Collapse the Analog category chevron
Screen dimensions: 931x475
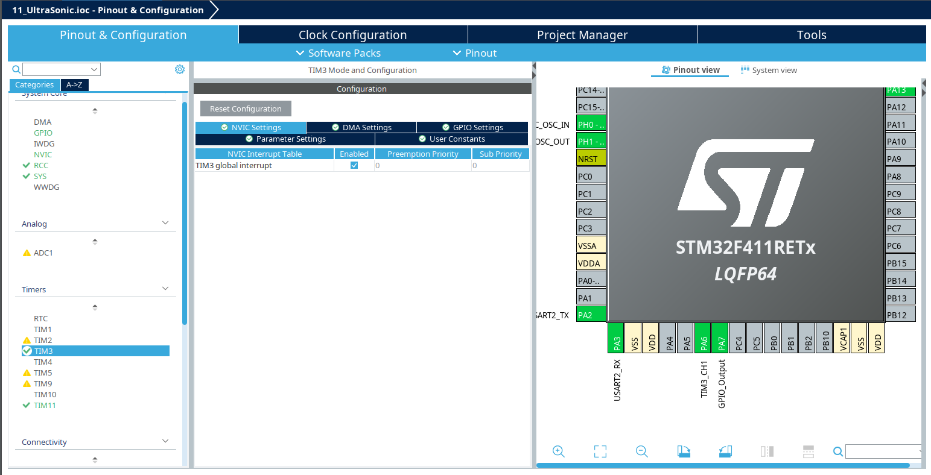[166, 223]
